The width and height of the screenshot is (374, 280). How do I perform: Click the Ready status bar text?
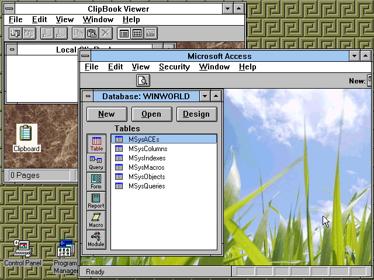tap(95, 272)
